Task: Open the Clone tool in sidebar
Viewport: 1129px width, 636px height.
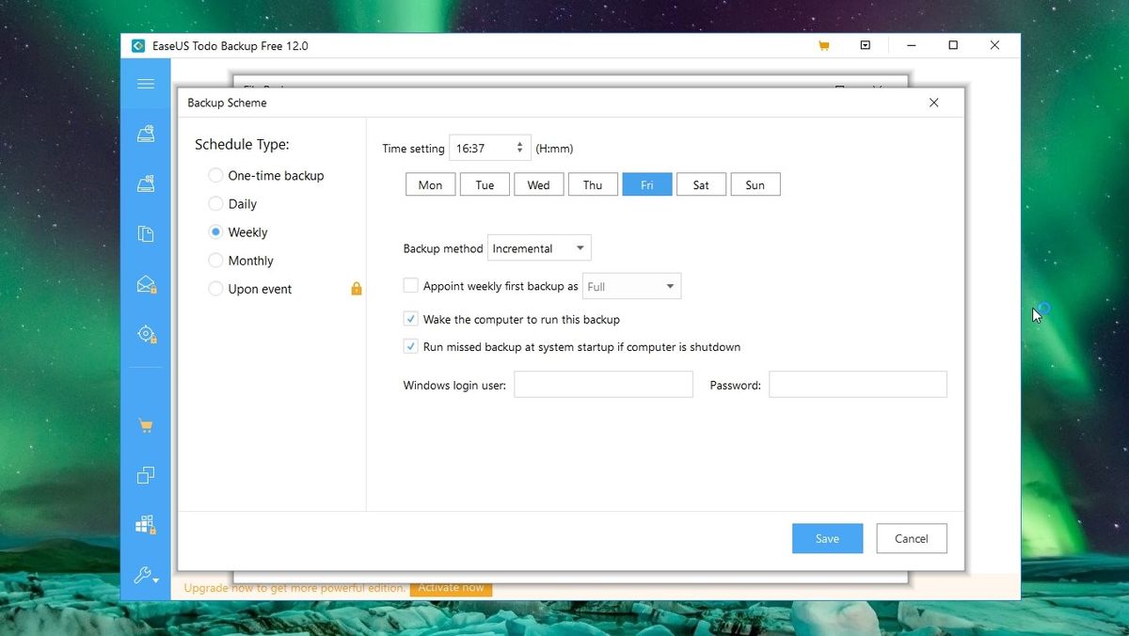Action: [x=146, y=475]
